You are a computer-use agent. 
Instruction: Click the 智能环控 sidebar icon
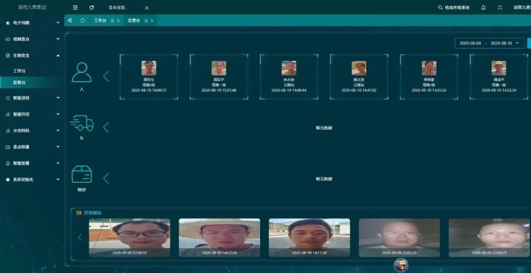8,114
